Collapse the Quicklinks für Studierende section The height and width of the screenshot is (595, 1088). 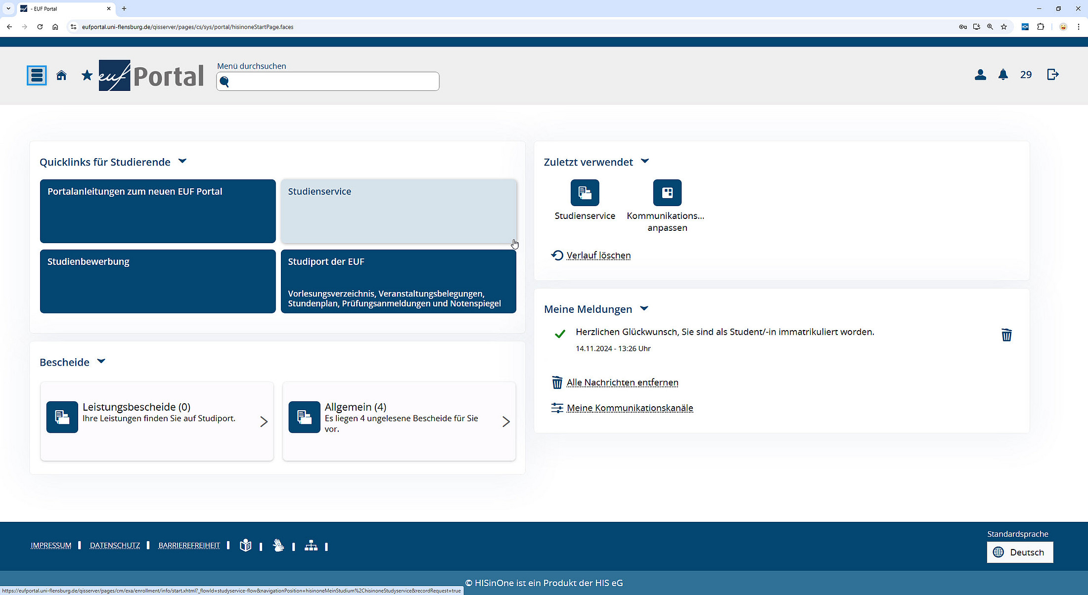(182, 161)
